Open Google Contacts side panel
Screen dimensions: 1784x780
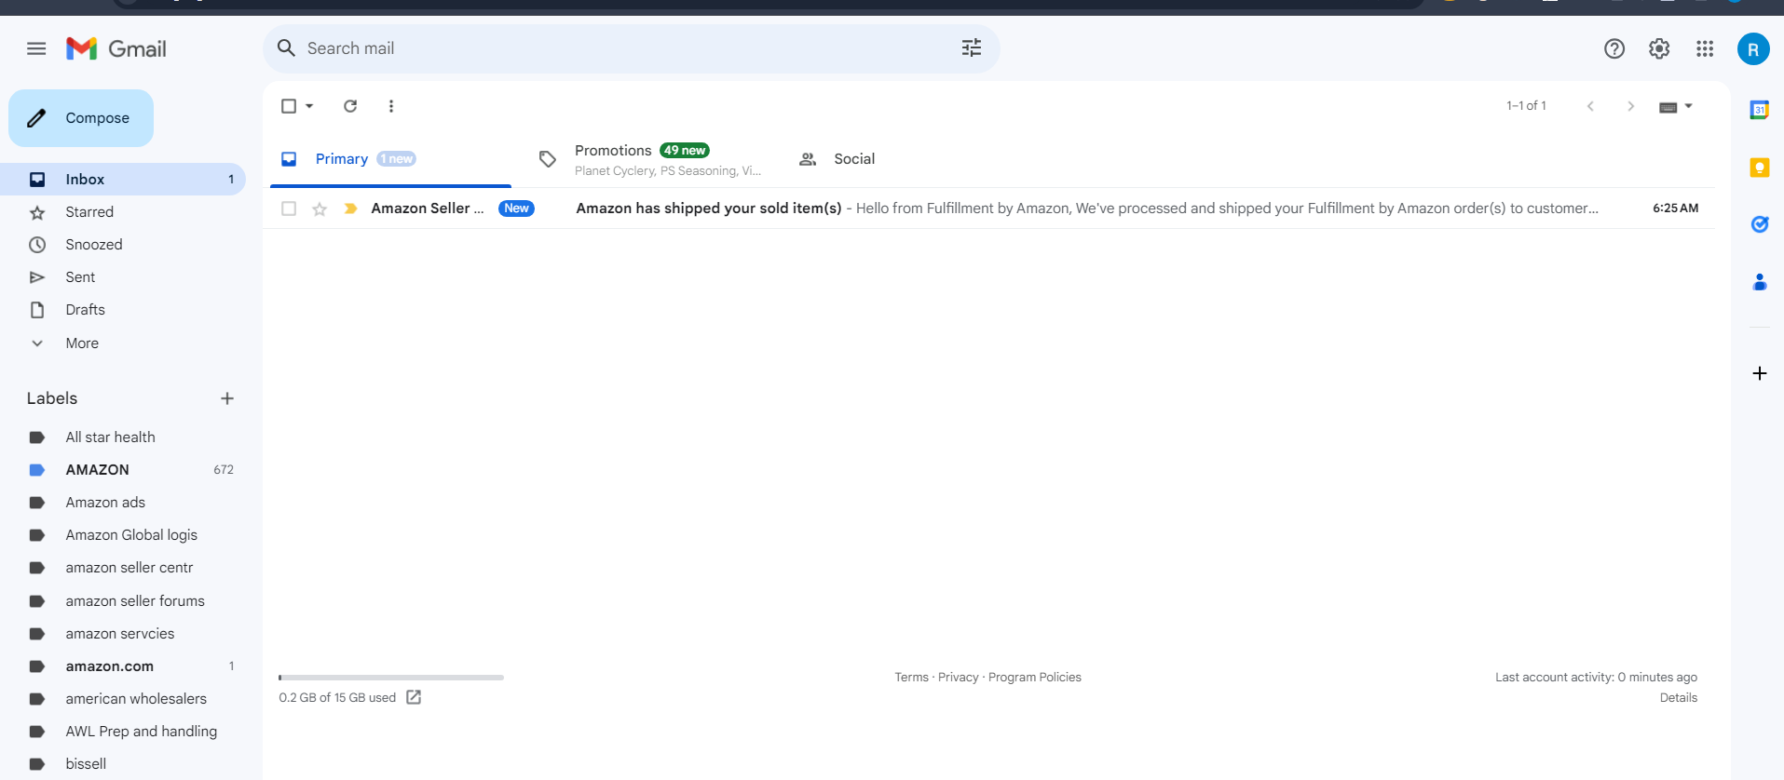[x=1760, y=282]
